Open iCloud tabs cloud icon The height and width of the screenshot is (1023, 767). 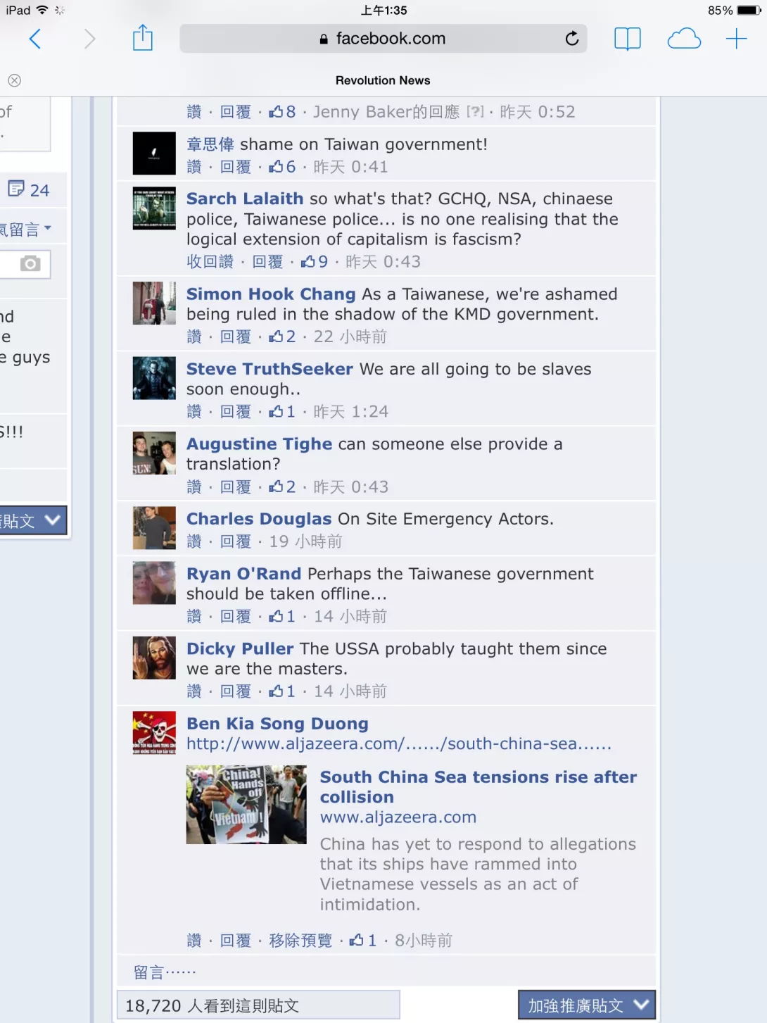click(x=684, y=39)
